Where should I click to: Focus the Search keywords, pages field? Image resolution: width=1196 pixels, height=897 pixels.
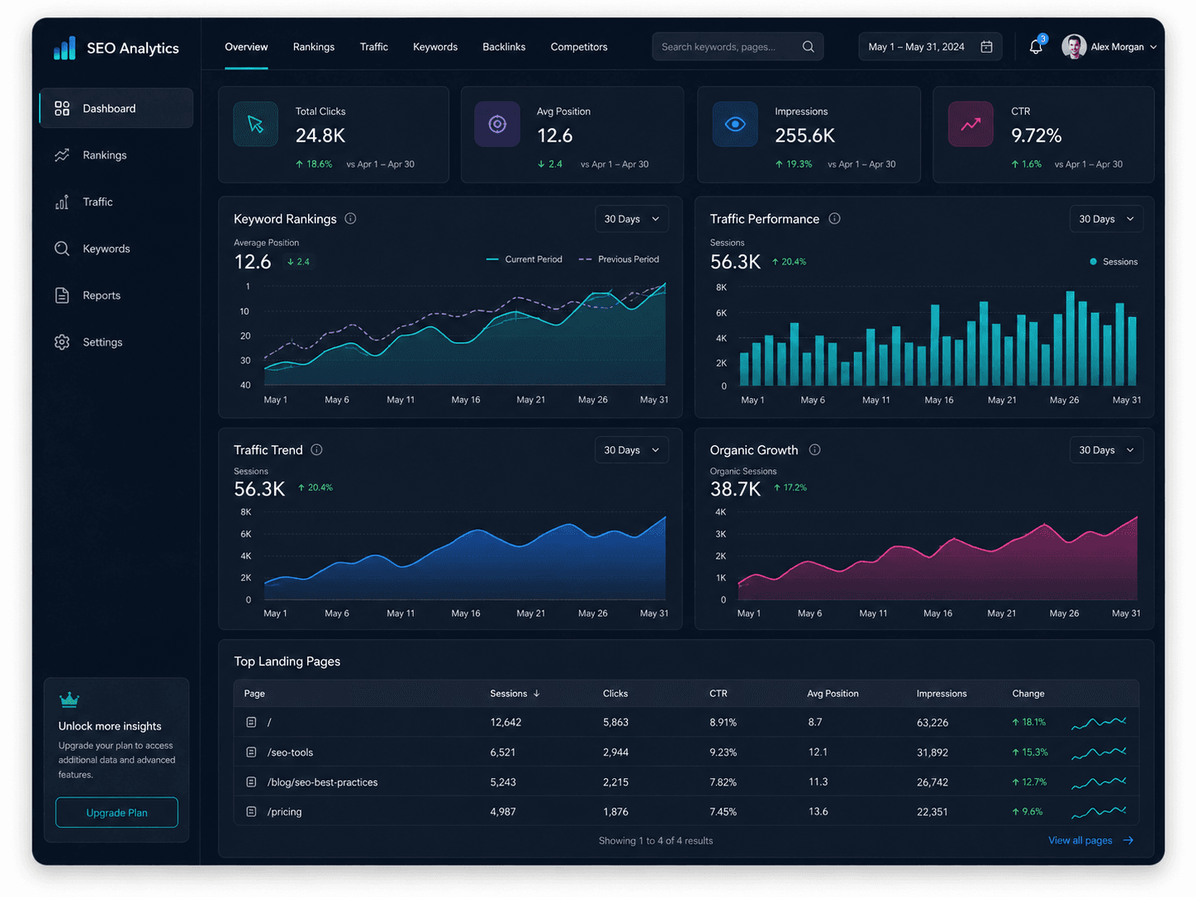coord(738,47)
